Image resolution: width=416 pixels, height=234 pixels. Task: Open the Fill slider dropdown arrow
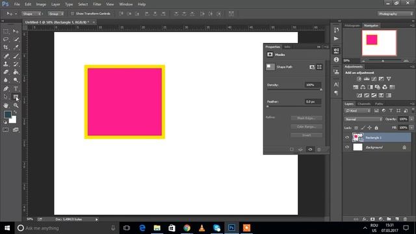pyautogui.click(x=411, y=128)
